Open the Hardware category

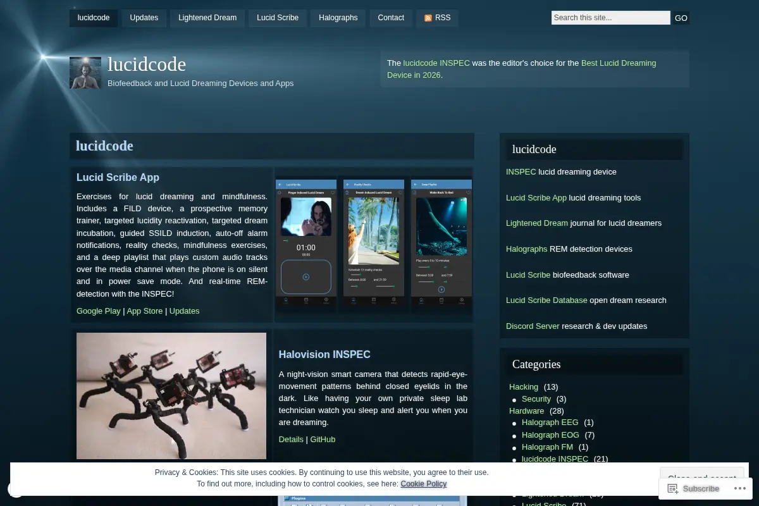click(526, 411)
